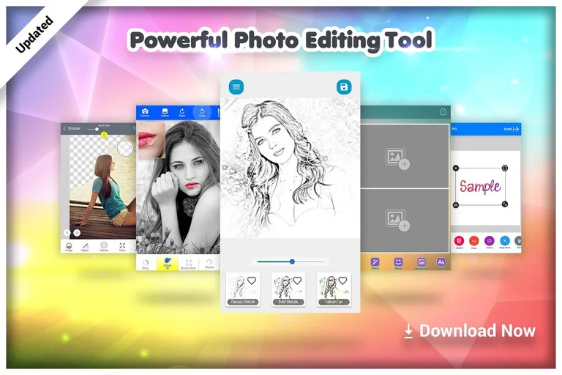Viewport: 562px width, 375px height.
Task: Choose the purple Stroke option
Action: 490,242
